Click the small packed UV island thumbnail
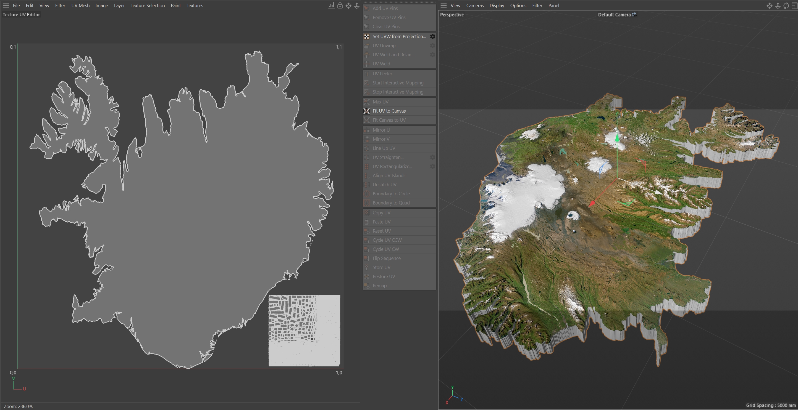The height and width of the screenshot is (410, 798). coord(304,331)
